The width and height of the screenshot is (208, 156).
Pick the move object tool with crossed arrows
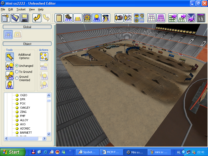10,75
